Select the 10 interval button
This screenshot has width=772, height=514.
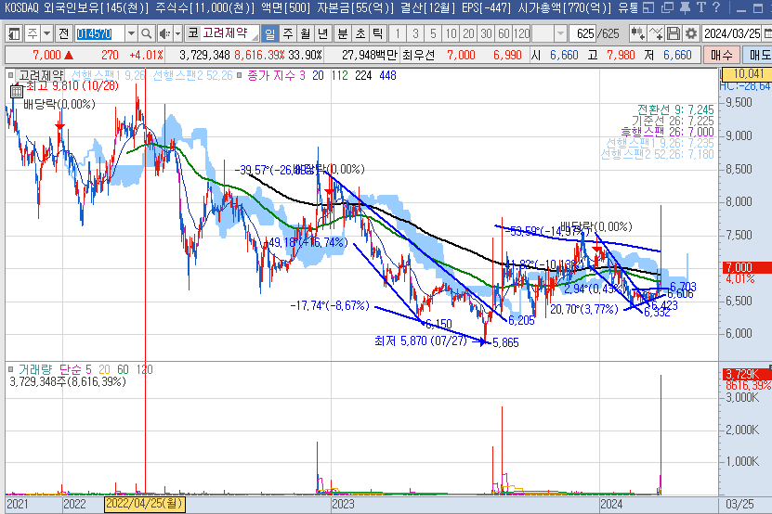coord(451,33)
